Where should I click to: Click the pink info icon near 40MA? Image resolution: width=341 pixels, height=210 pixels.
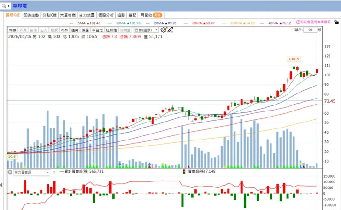(298, 22)
